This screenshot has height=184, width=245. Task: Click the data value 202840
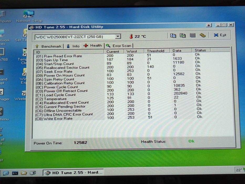[x=180, y=93]
